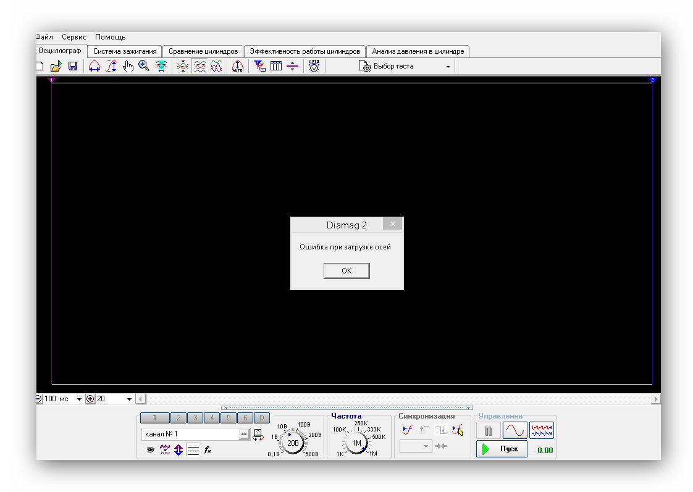Click the канал № 1 name field
This screenshot has width=693, height=492.
click(190, 434)
